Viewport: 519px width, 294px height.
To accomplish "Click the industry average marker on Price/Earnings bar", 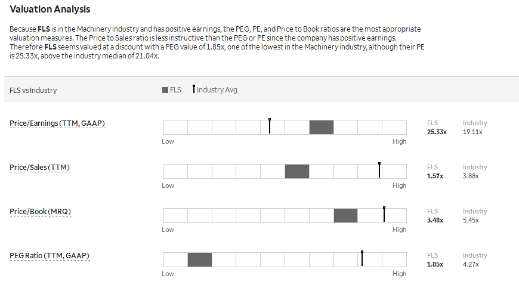I will click(270, 126).
